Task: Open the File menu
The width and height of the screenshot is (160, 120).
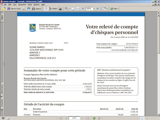Action: (5, 5)
